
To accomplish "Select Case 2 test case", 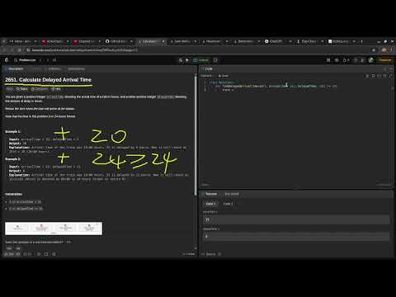I will pos(228,204).
